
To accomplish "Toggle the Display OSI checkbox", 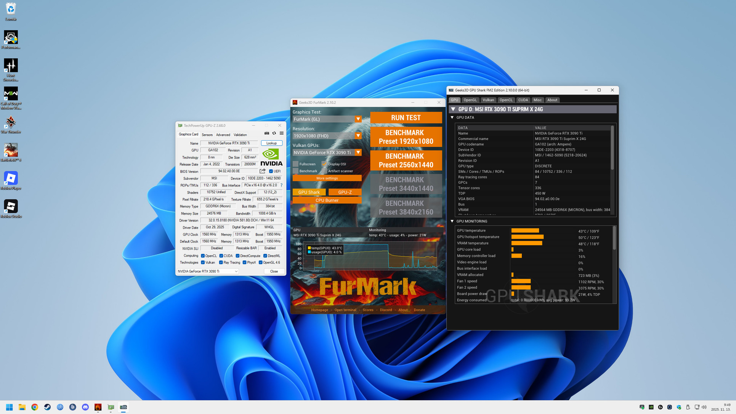I will pyautogui.click(x=324, y=164).
